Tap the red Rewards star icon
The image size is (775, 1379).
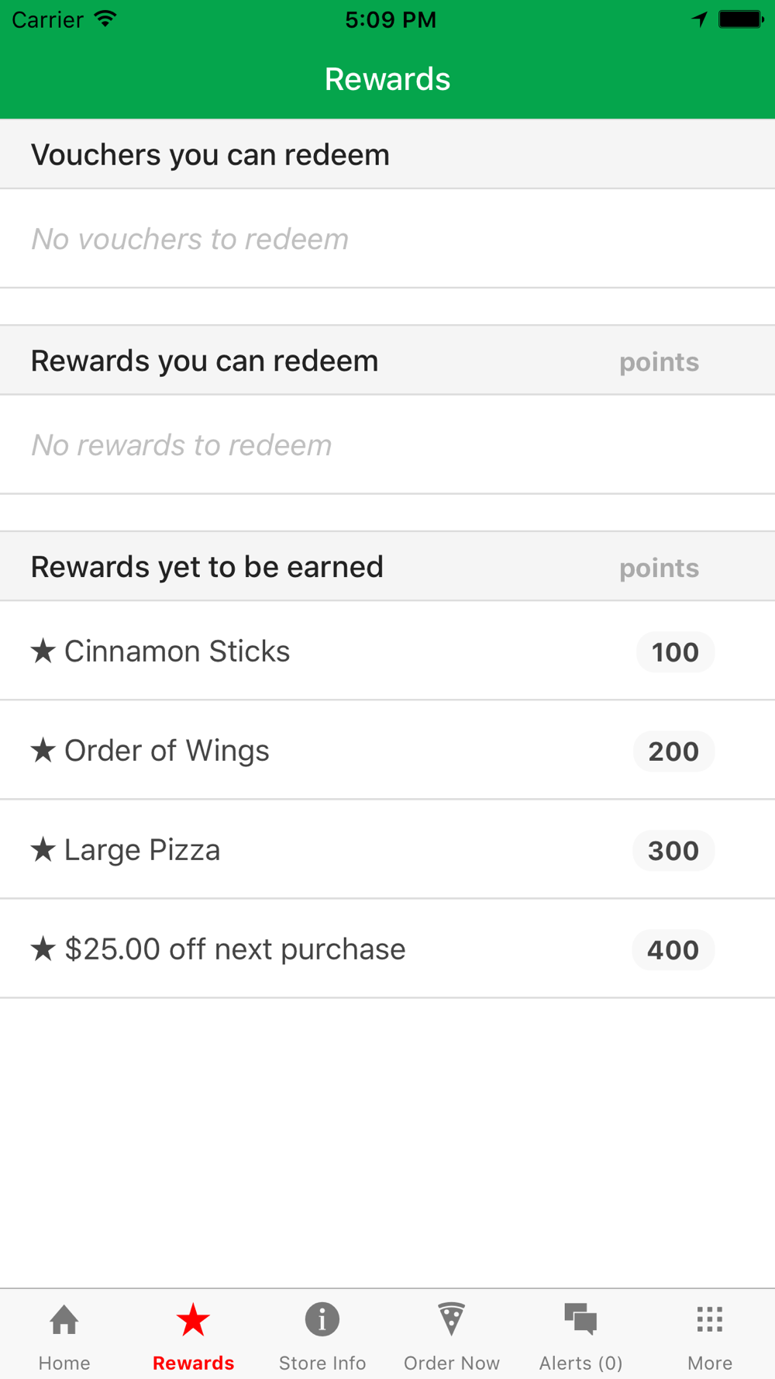pyautogui.click(x=193, y=1319)
